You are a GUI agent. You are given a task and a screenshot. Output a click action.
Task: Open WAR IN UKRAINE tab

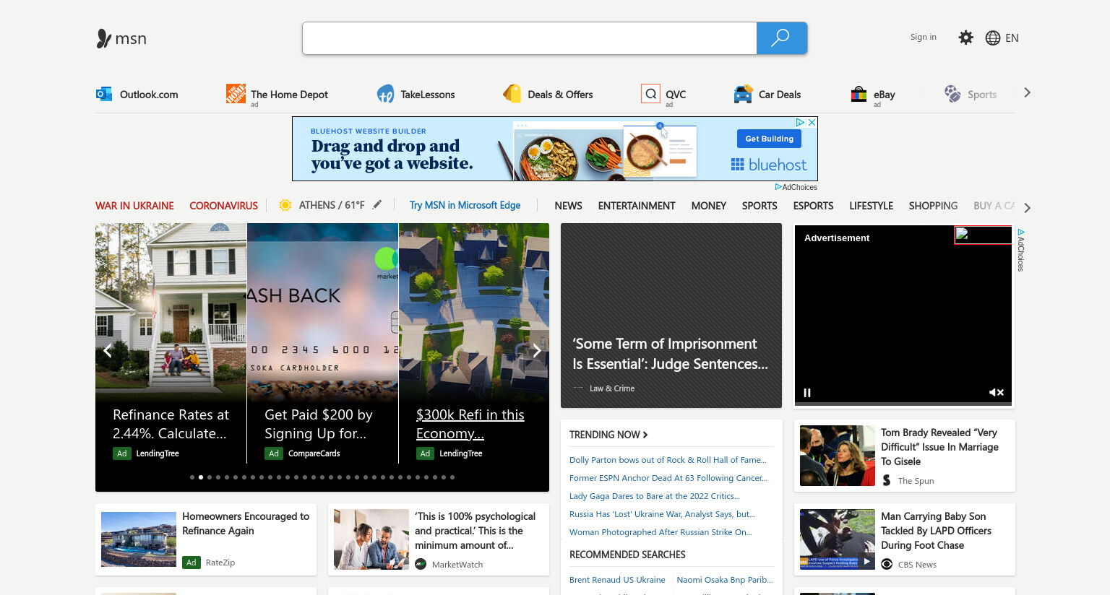coord(134,205)
